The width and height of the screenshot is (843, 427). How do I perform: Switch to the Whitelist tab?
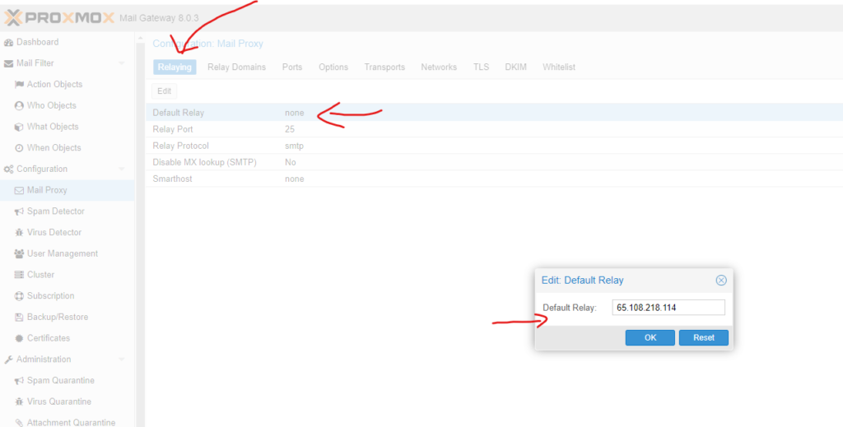click(559, 67)
